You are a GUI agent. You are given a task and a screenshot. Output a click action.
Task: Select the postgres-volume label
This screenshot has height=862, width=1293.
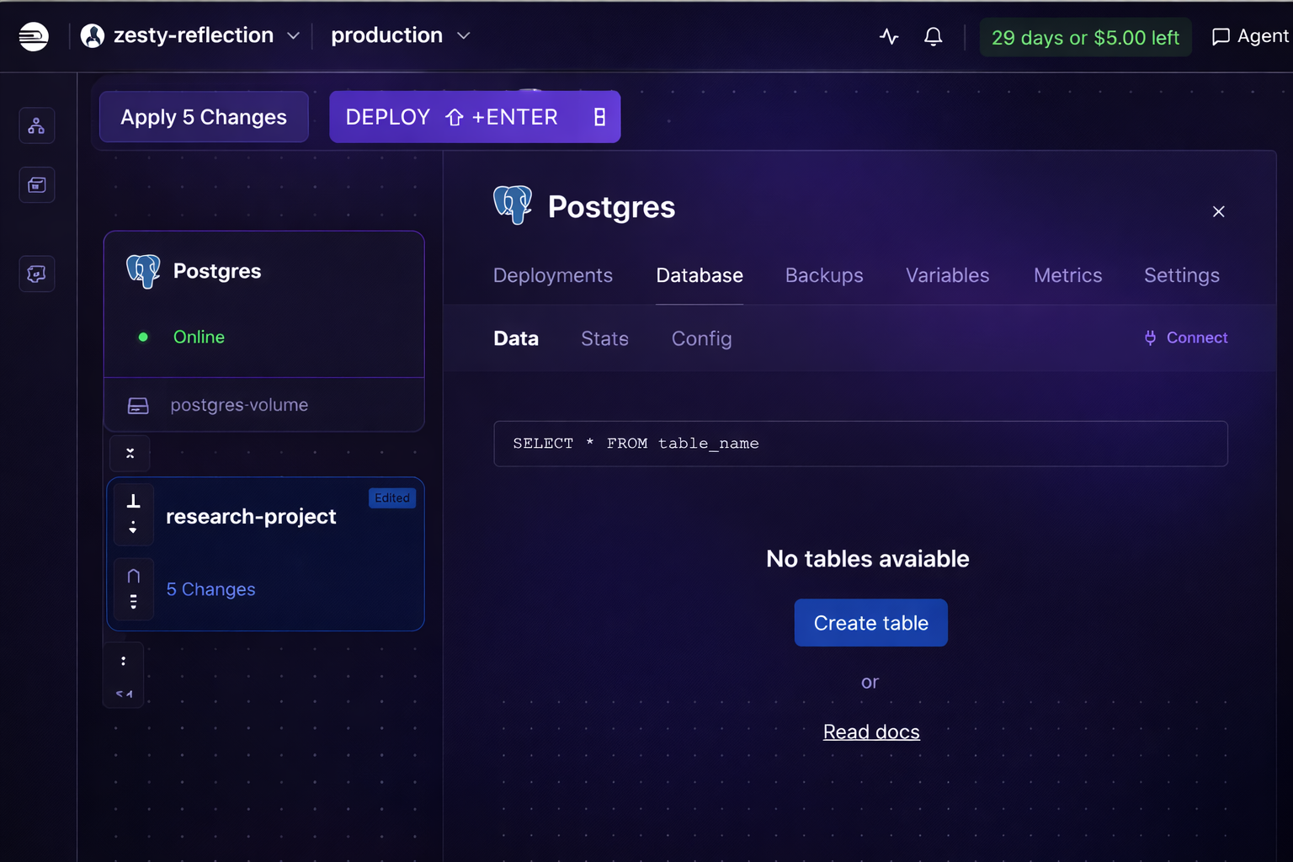point(239,405)
